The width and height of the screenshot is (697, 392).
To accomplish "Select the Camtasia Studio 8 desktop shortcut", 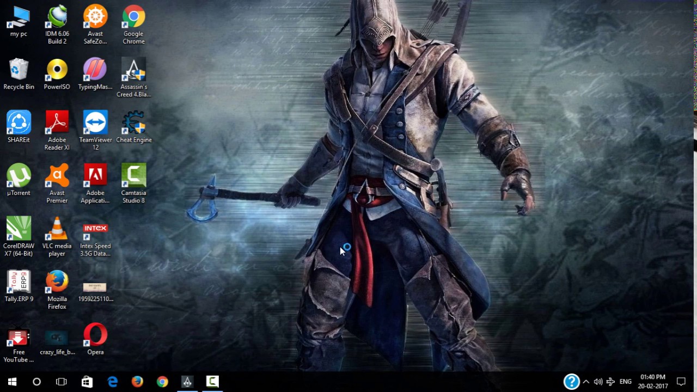I will click(x=133, y=184).
